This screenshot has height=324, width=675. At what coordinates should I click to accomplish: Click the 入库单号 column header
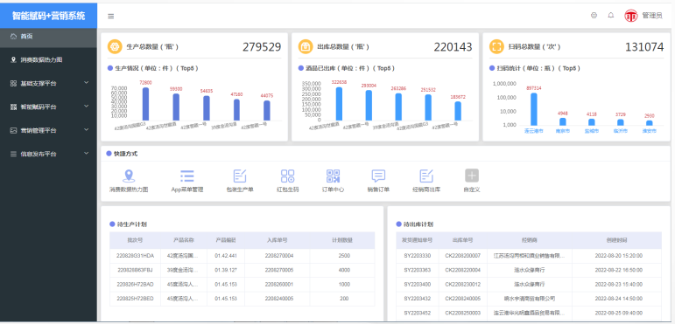click(x=277, y=240)
